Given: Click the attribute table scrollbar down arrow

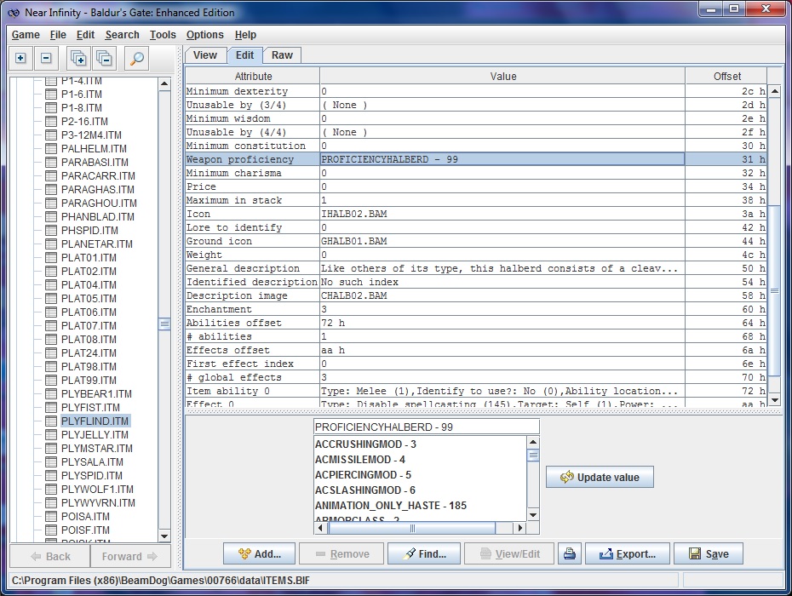Looking at the screenshot, I should point(774,399).
